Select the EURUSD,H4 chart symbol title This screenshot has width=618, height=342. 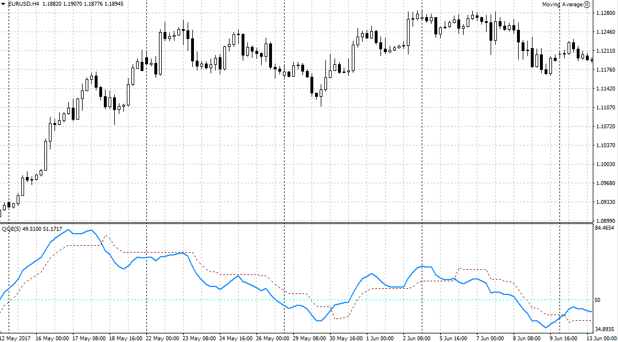point(24,4)
